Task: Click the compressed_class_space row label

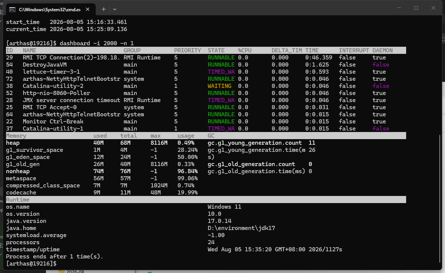Action: click(43, 185)
